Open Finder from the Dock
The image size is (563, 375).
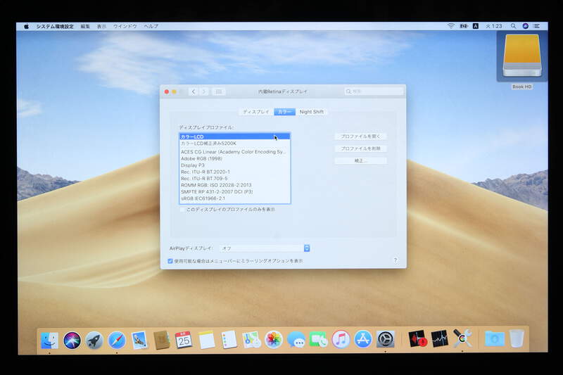click(x=49, y=340)
